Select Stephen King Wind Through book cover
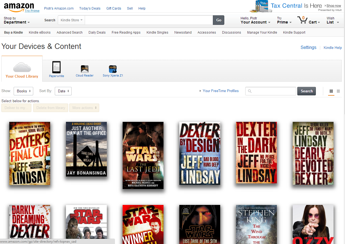Image resolution: width=345 pixels, height=244 pixels. pos(256,224)
